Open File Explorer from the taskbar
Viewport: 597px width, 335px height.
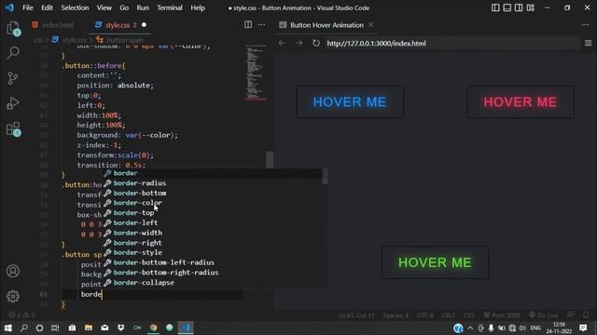pyautogui.click(x=89, y=328)
